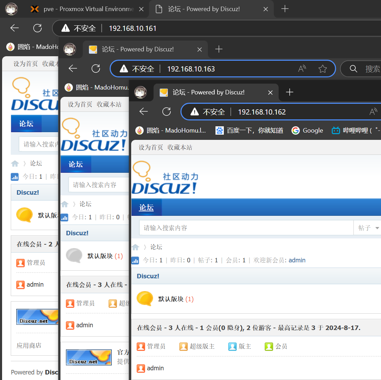Open Google bookmark in front window
The height and width of the screenshot is (380, 381).
[x=307, y=130]
